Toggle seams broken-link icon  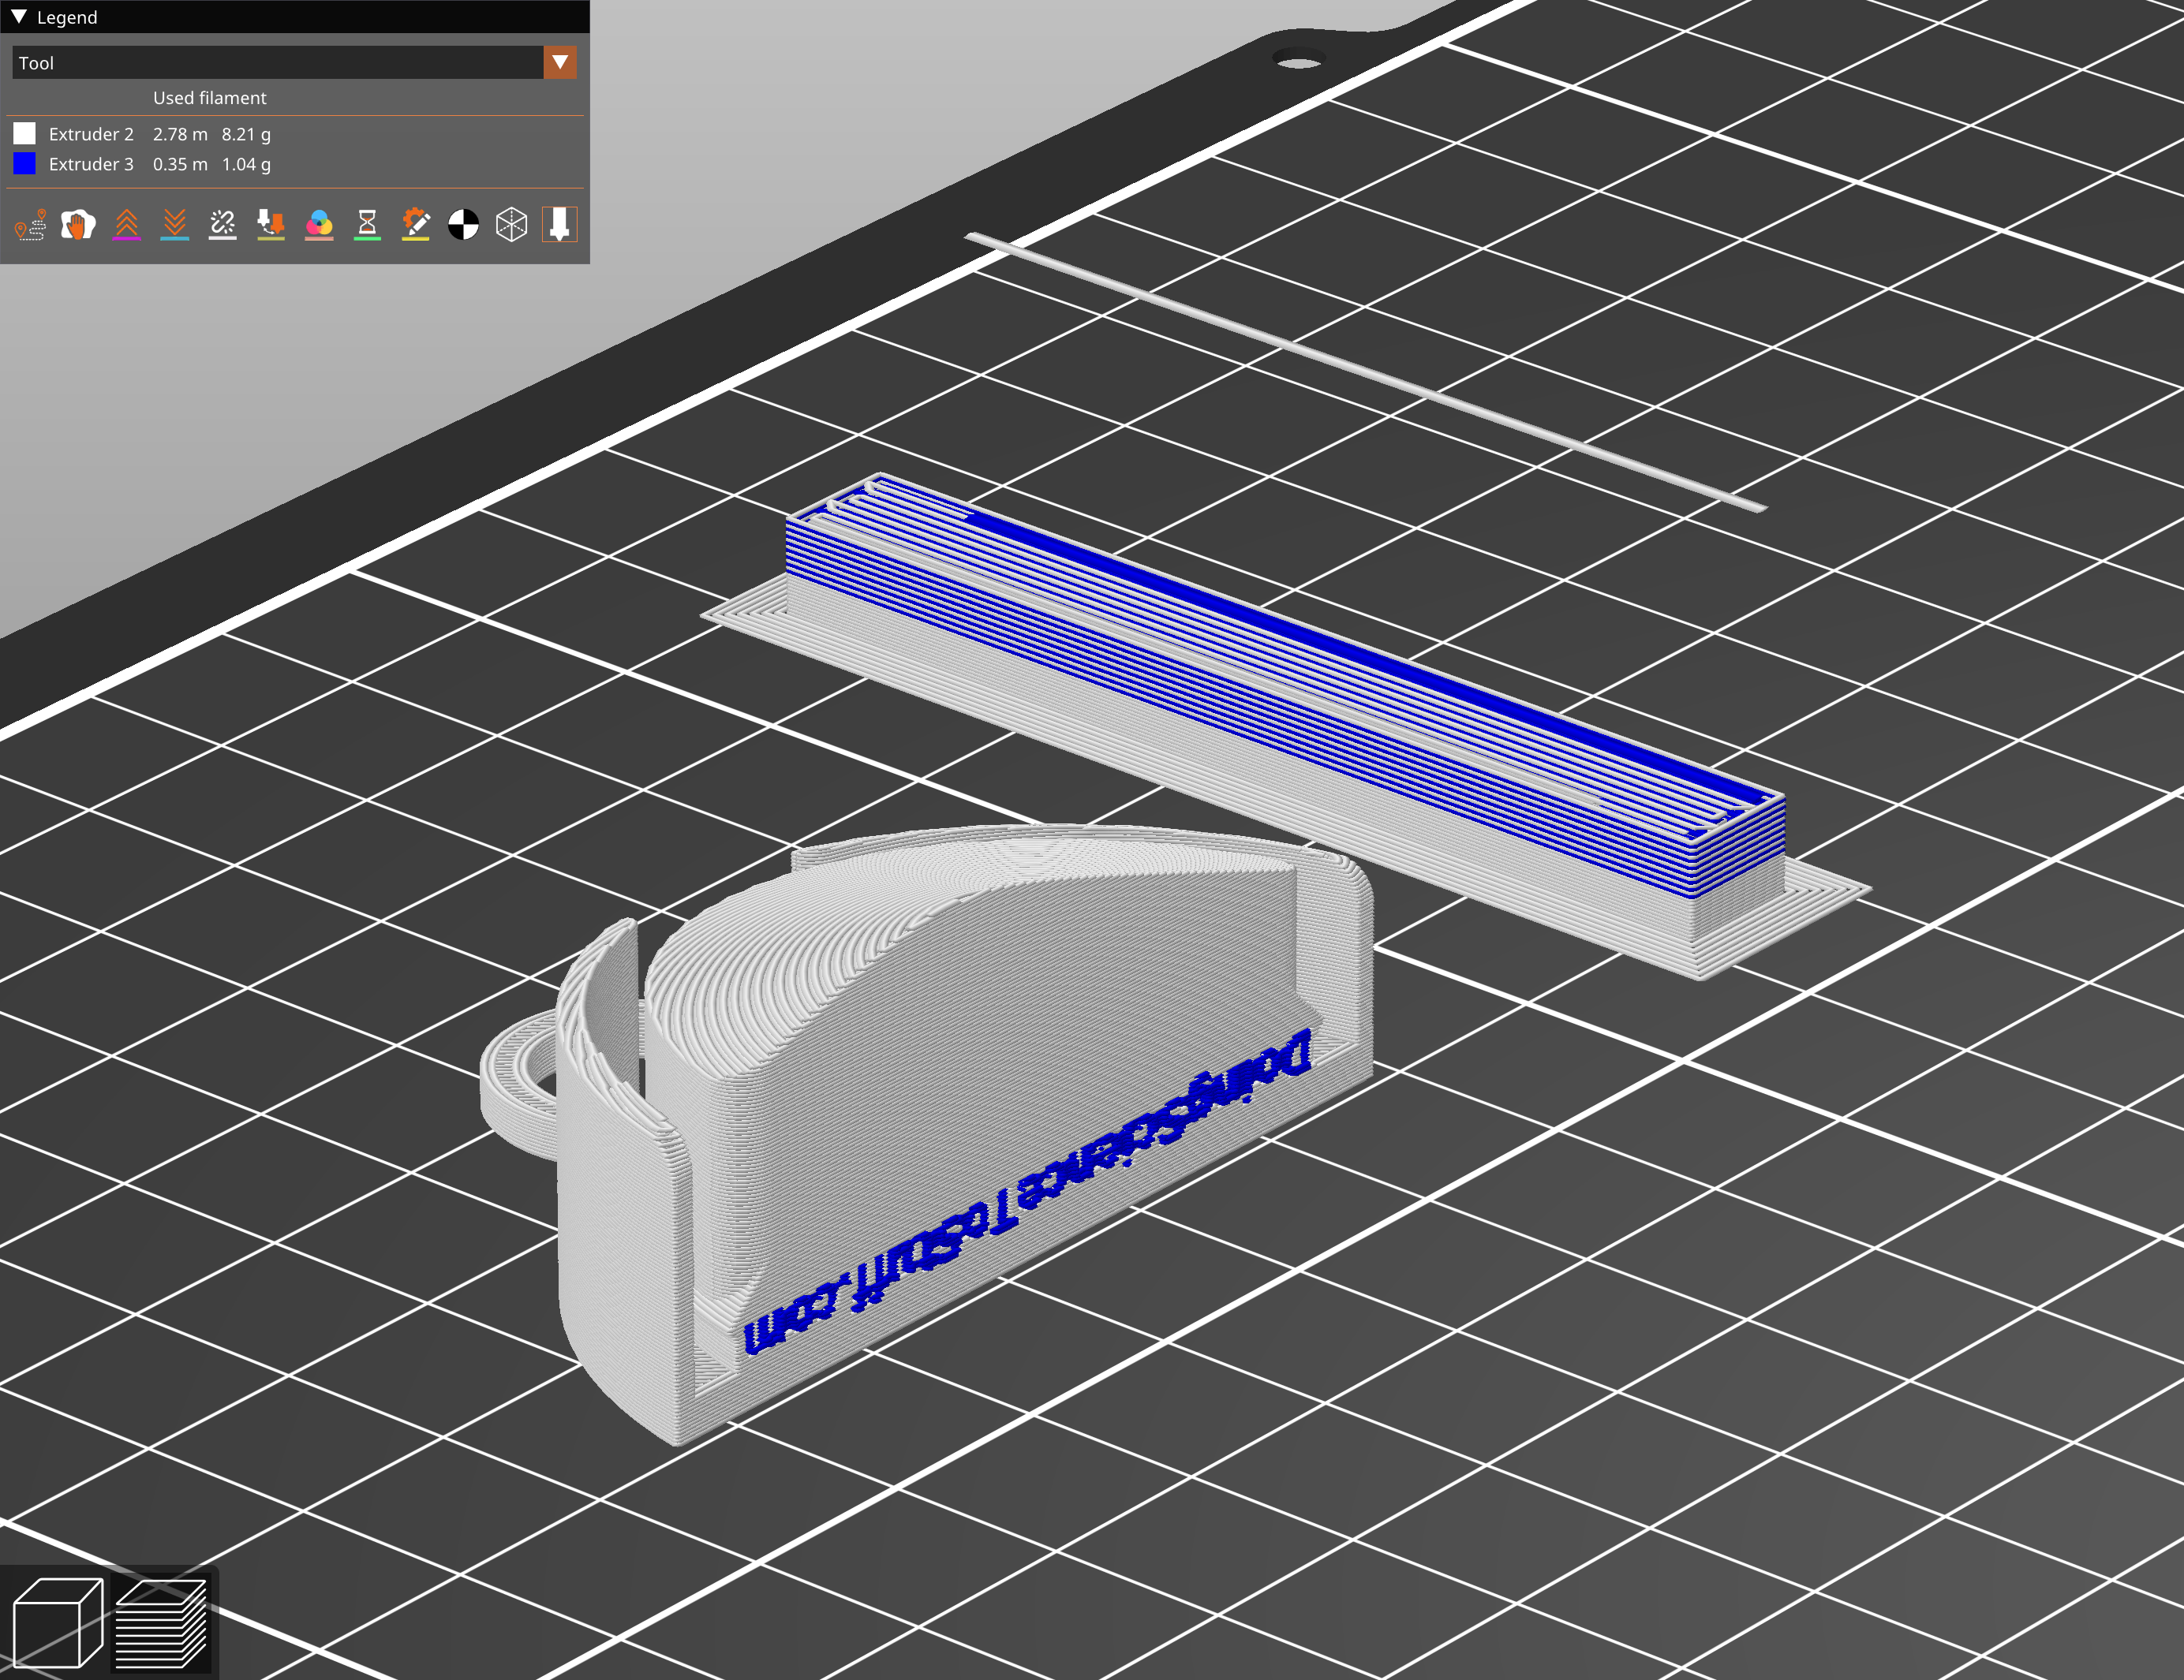click(x=222, y=225)
